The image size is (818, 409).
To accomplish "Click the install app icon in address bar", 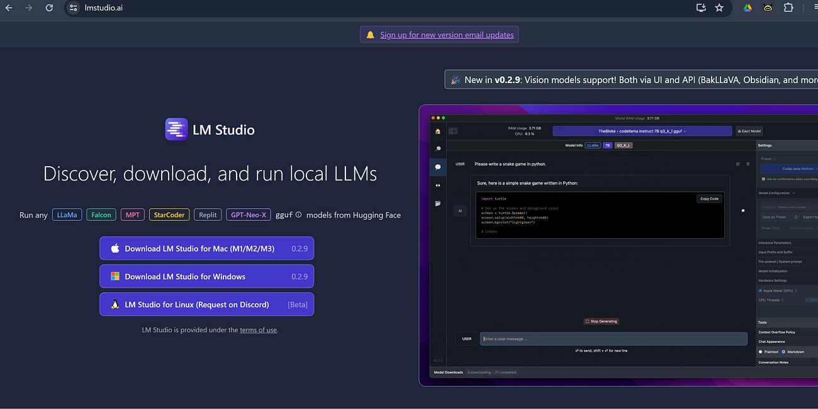I will [x=701, y=8].
